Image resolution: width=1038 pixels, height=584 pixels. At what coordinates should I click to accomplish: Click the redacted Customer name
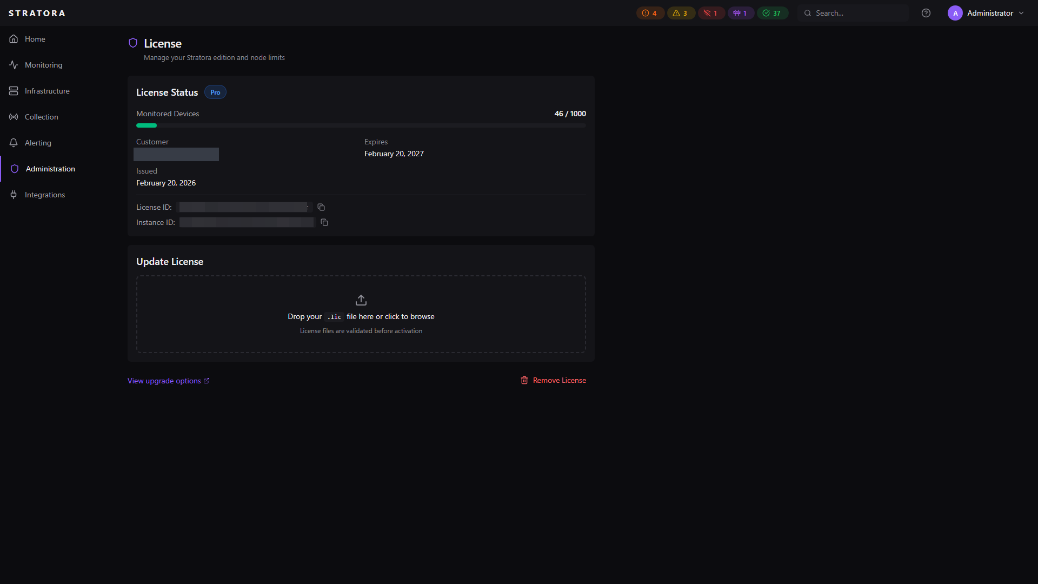(176, 154)
